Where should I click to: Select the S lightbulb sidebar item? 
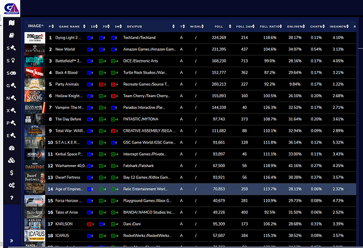pos(11,60)
